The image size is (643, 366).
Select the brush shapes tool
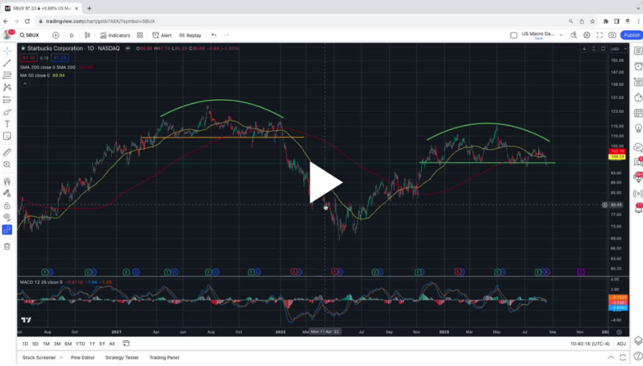click(7, 112)
